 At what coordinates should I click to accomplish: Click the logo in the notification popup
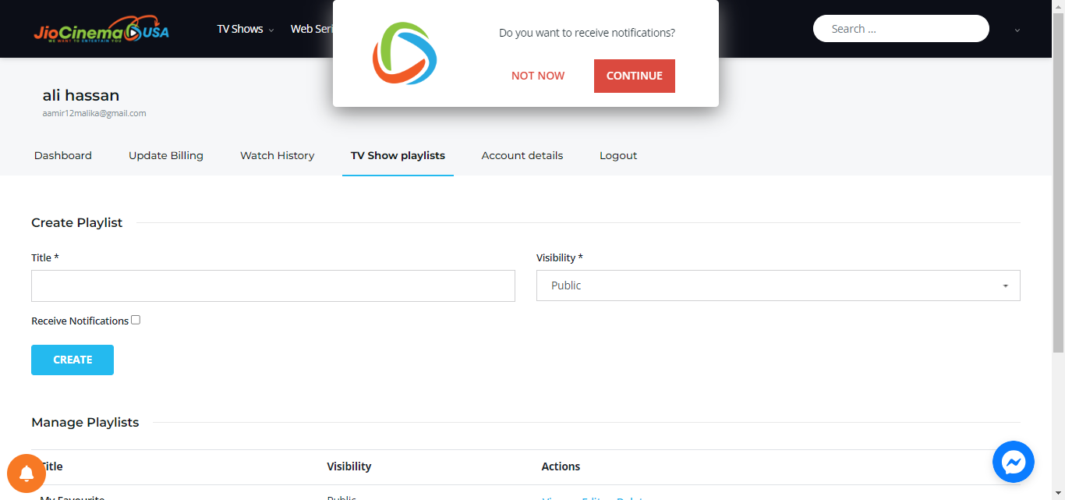(405, 54)
